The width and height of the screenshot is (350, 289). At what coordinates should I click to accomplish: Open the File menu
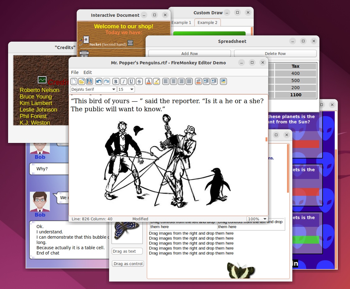pos(75,72)
